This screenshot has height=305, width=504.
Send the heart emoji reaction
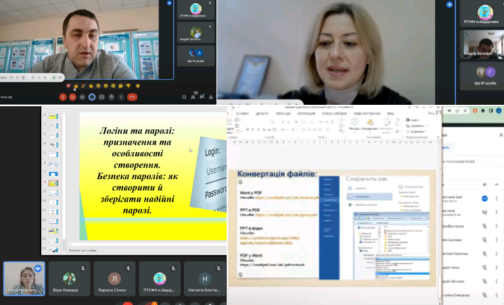coord(68,87)
